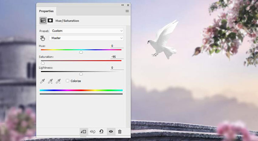The width and height of the screenshot is (258, 141).
Task: Select the subtract from sample eyedropper
Action: 58,81
